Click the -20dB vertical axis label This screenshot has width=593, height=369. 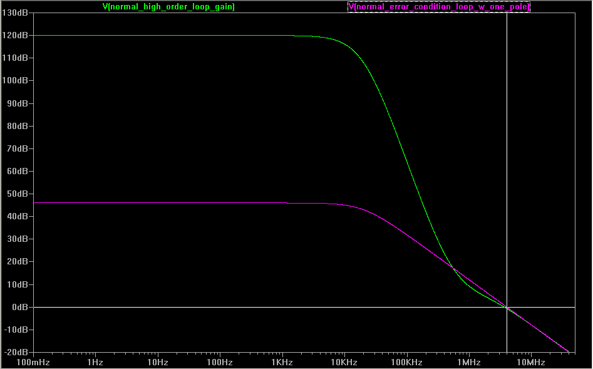pos(16,352)
